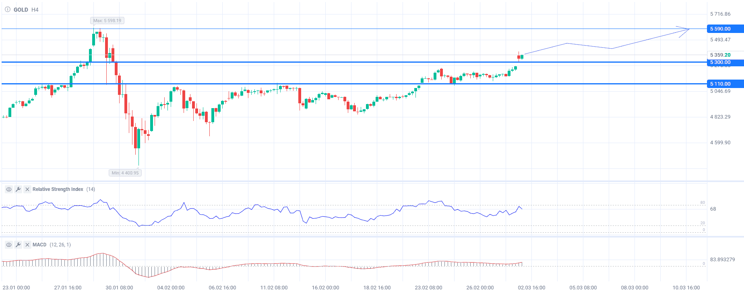Click the MACD indicator title label
The width and height of the screenshot is (744, 293).
coord(39,245)
